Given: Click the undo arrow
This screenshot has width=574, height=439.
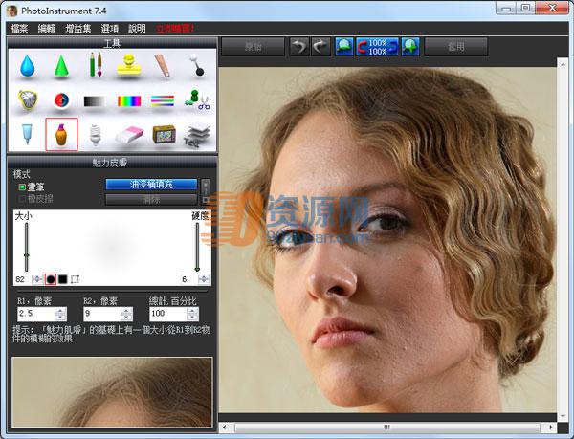Looking at the screenshot, I should pyautogui.click(x=299, y=47).
